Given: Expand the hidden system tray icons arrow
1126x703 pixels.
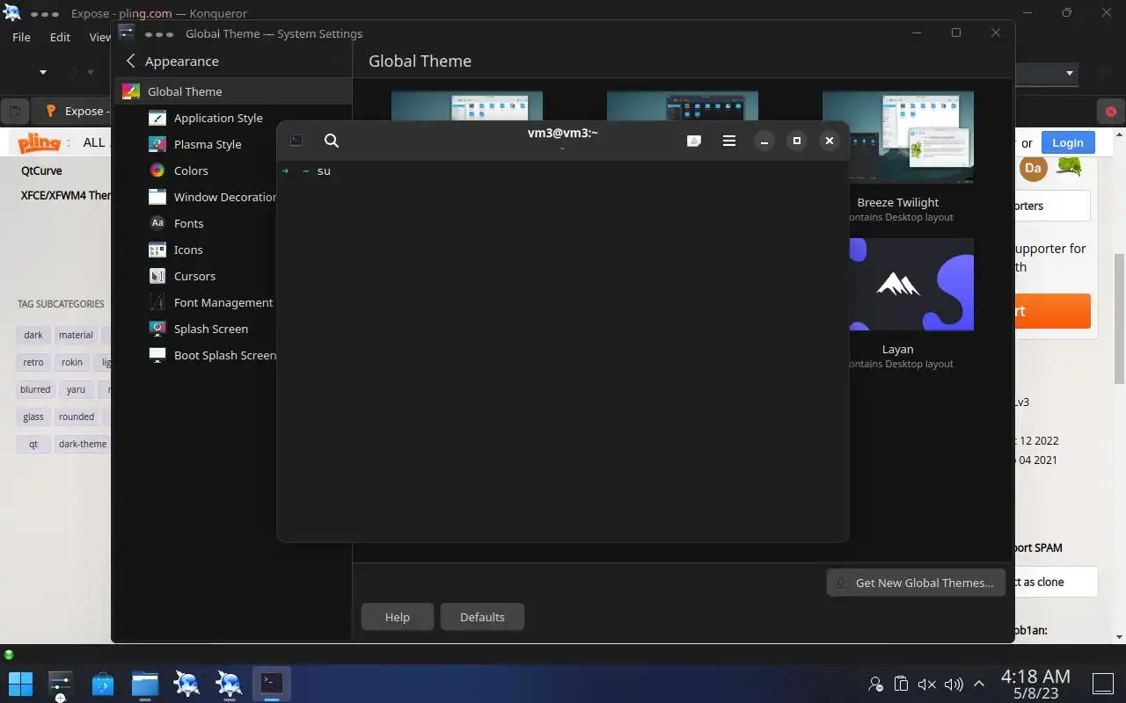Looking at the screenshot, I should pos(978,684).
